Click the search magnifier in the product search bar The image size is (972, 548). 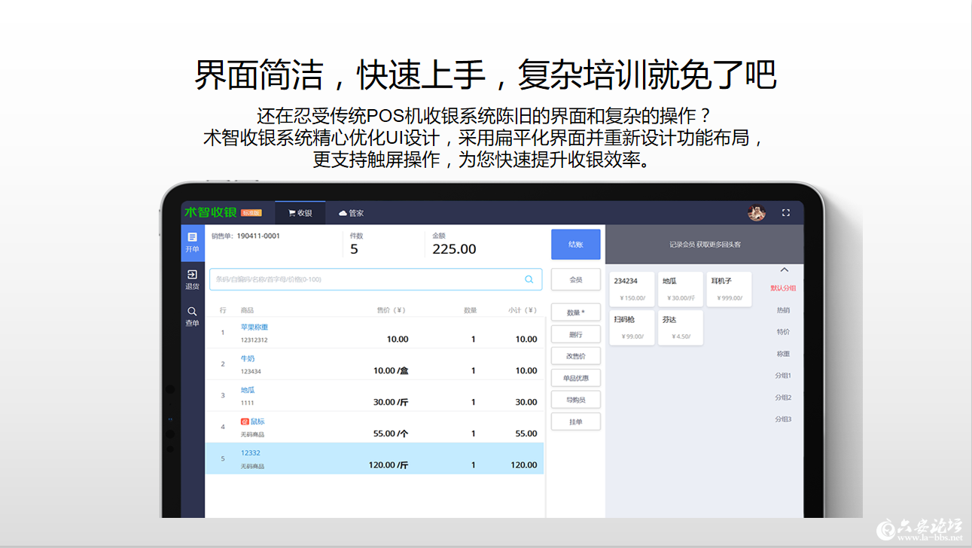(x=528, y=279)
